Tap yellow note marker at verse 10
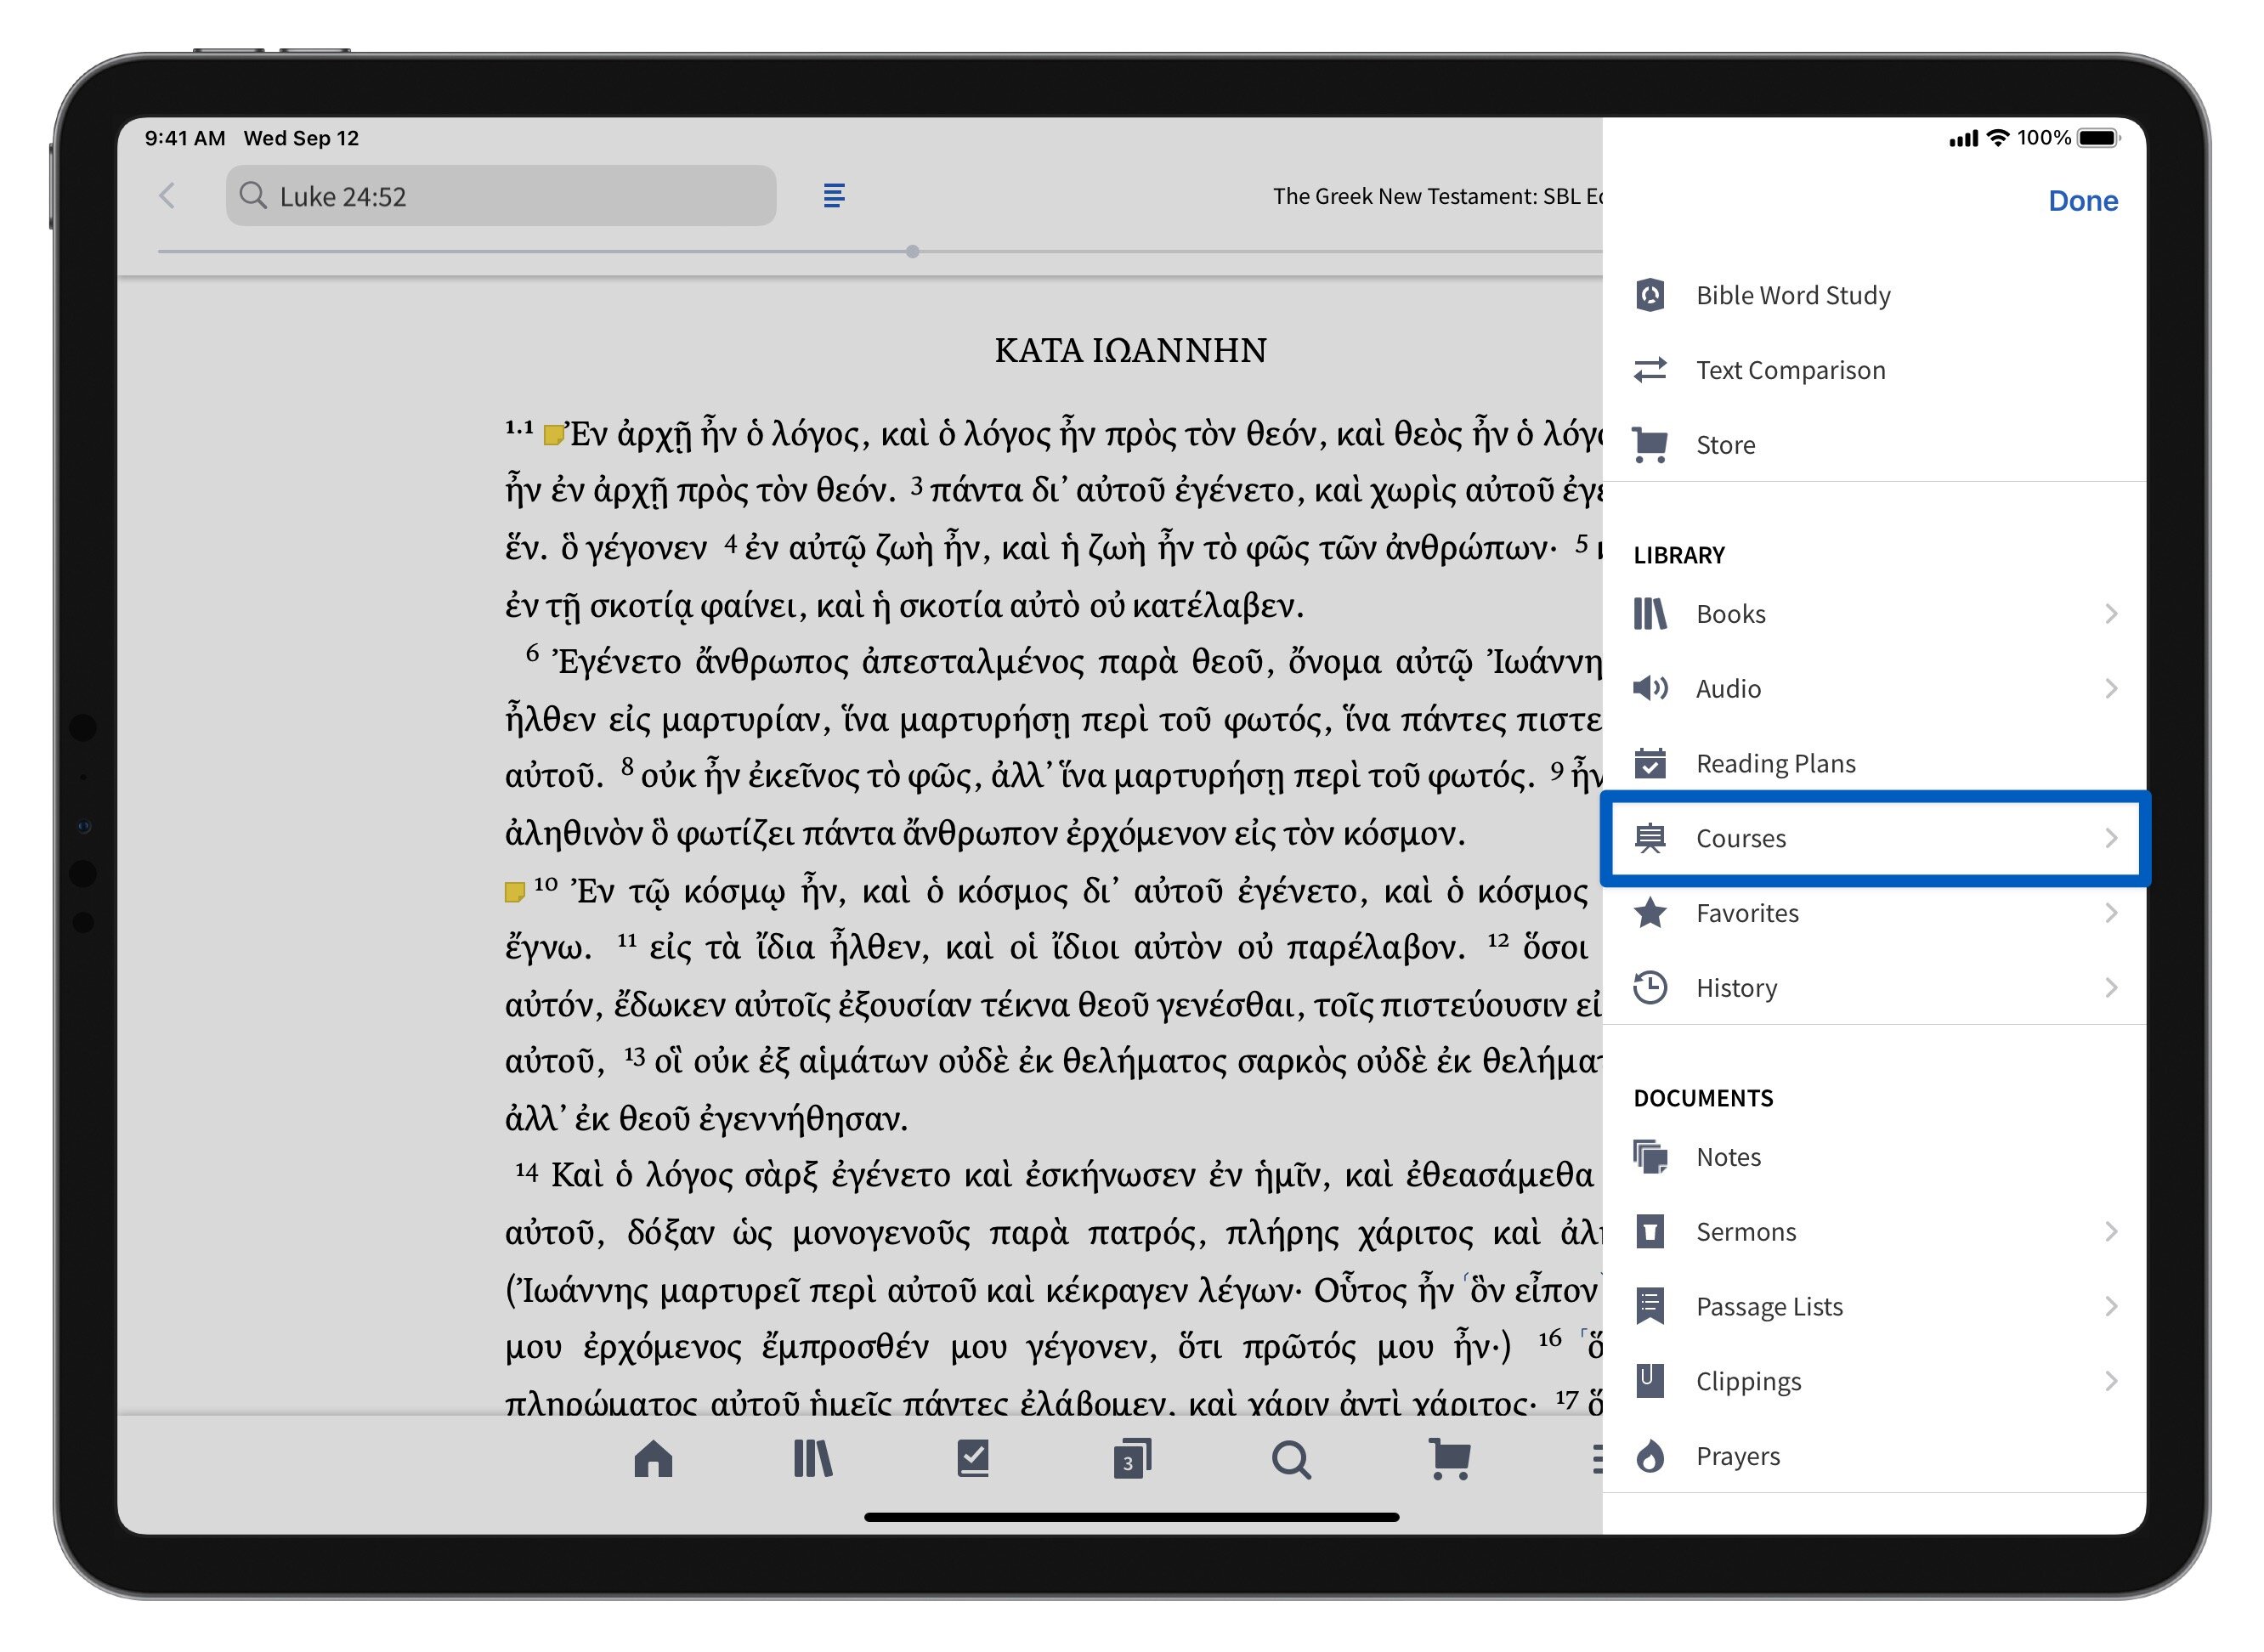Screen dimensions: 2264x1652 pyautogui.click(x=514, y=892)
